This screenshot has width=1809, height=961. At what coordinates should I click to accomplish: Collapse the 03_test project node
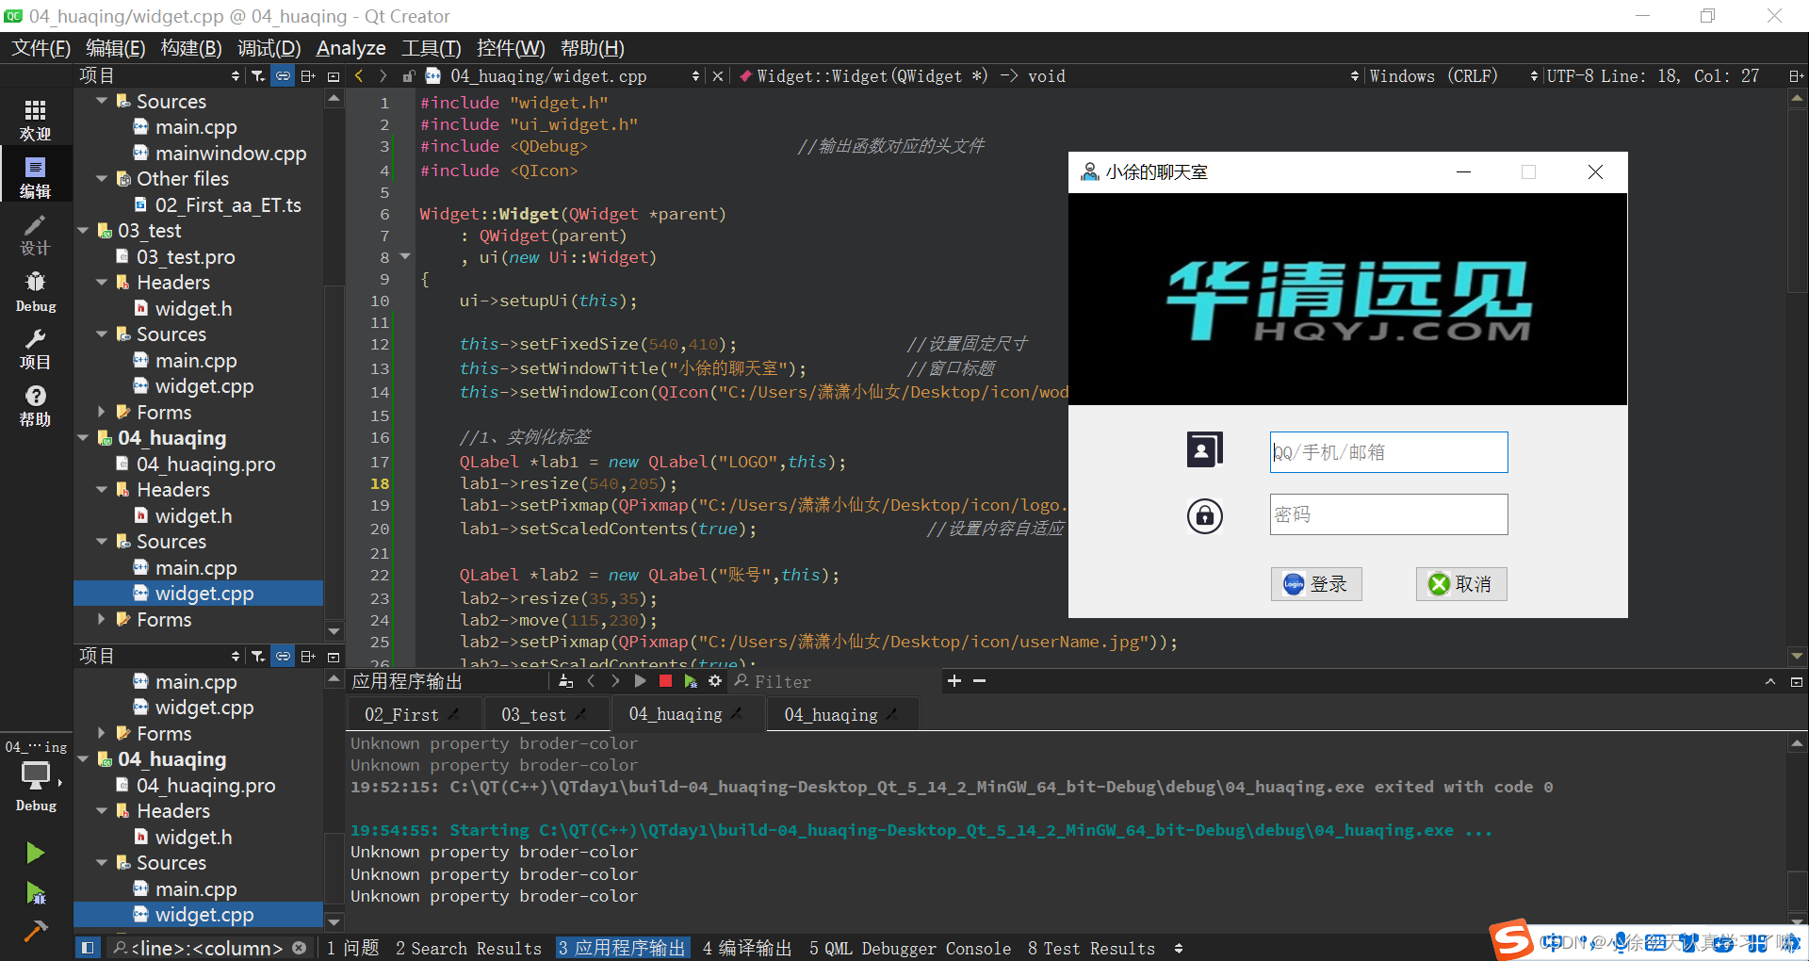[83, 230]
